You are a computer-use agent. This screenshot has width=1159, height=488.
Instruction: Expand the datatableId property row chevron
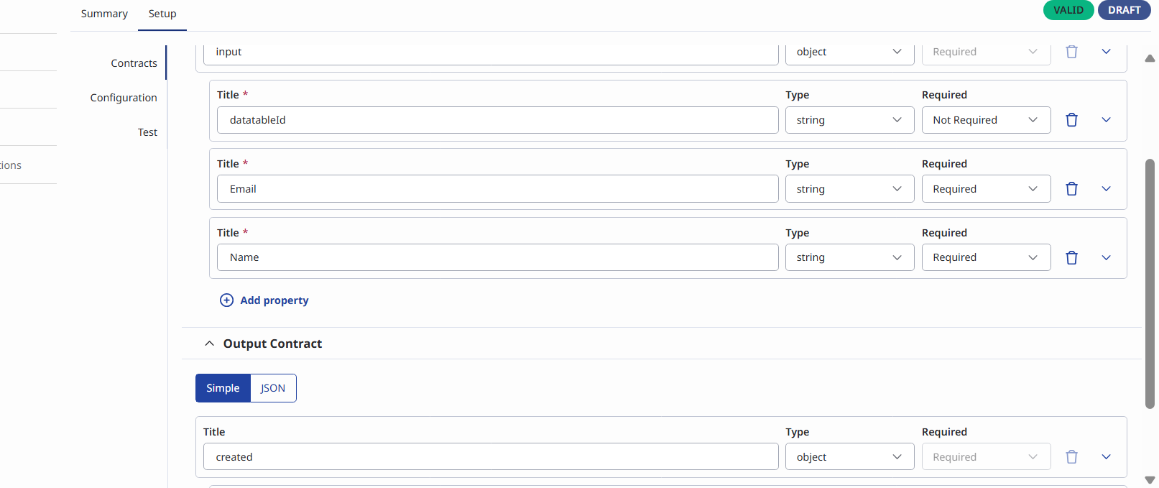[x=1106, y=120]
